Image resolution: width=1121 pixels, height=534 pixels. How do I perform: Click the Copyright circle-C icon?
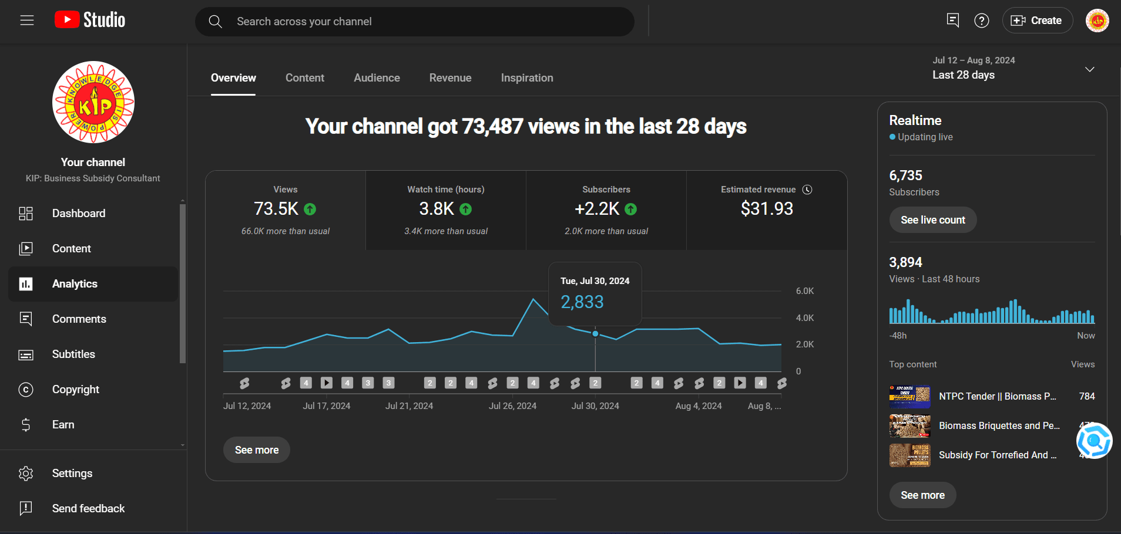point(26,390)
